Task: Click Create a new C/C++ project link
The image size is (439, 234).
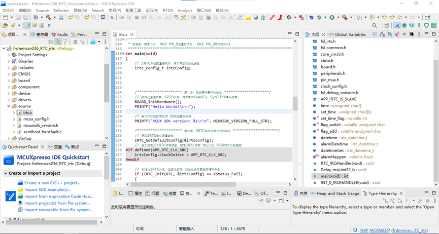Action: [x=52, y=183]
